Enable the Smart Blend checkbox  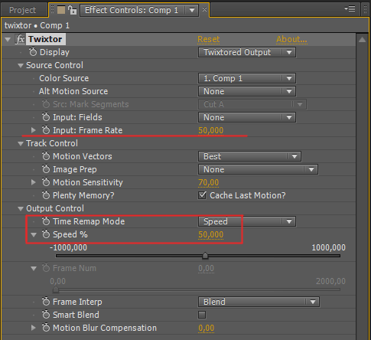point(202,315)
